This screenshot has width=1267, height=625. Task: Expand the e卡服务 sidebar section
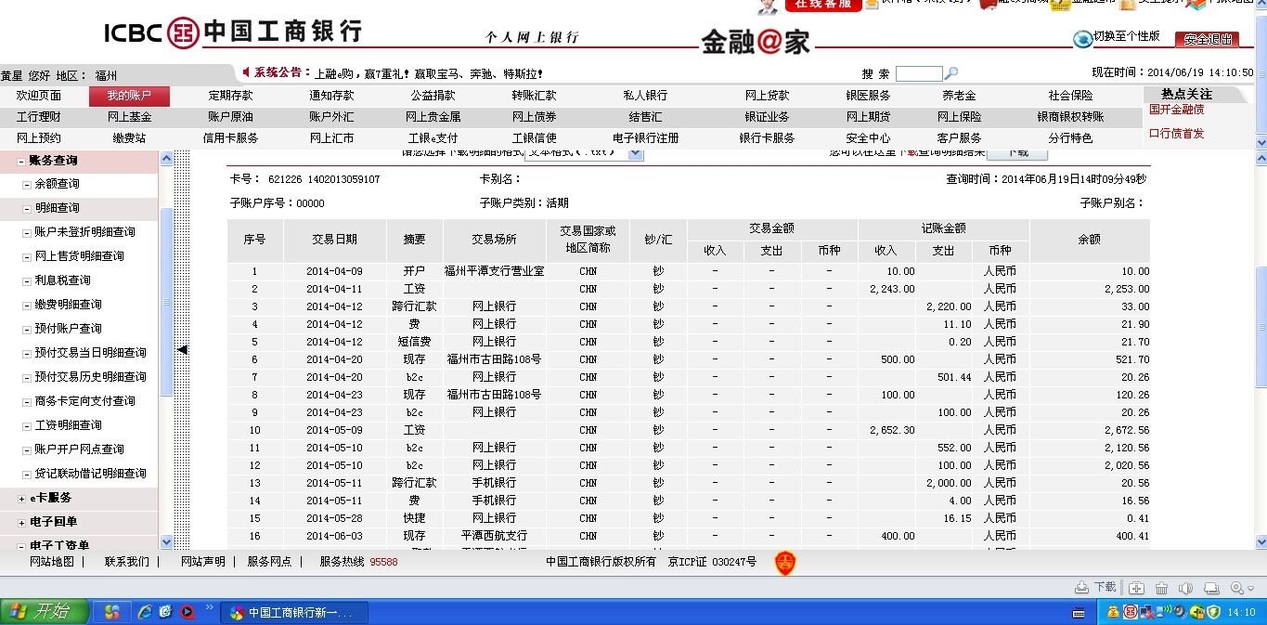coord(21,499)
